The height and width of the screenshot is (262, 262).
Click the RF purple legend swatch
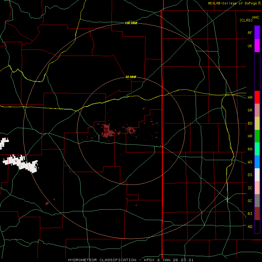click(257, 33)
